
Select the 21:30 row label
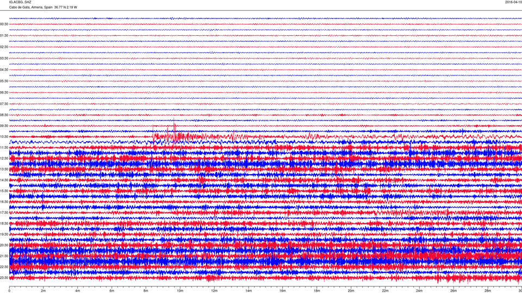pyautogui.click(x=4, y=256)
